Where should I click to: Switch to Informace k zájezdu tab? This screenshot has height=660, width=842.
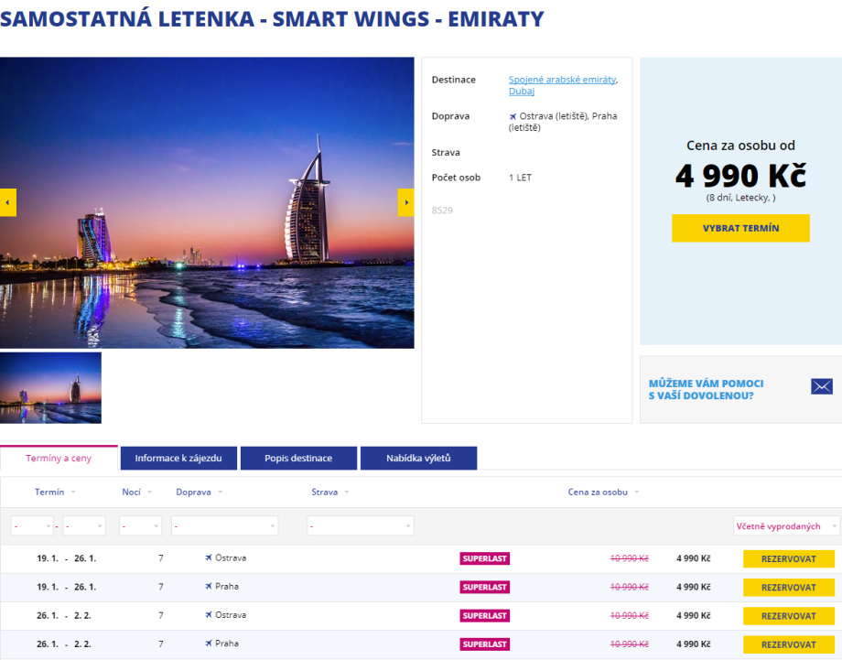[x=179, y=459]
